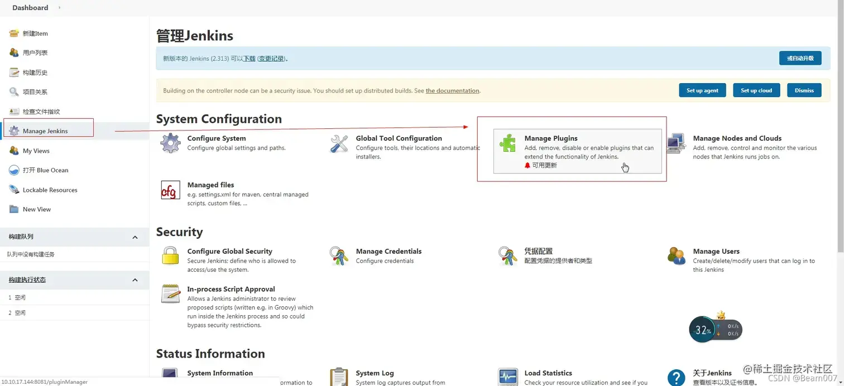Open the 关于Jenkins title

712,373
